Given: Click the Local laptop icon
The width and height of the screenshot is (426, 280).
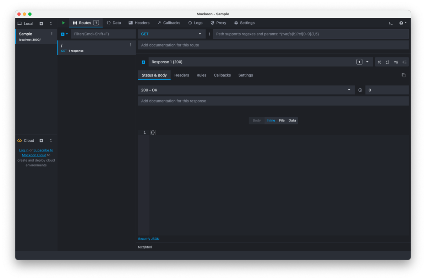Looking at the screenshot, I should point(20,23).
